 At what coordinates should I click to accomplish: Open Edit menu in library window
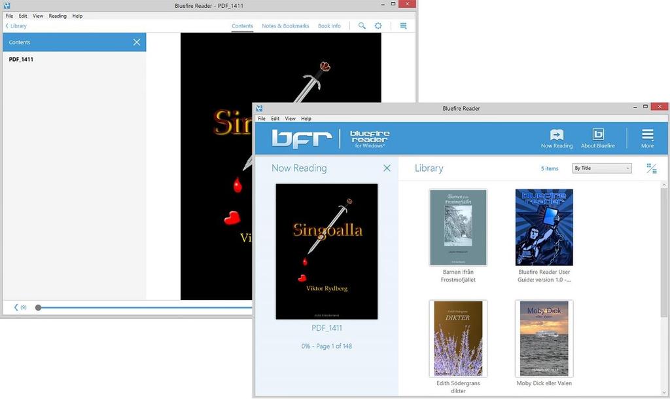pyautogui.click(x=275, y=119)
